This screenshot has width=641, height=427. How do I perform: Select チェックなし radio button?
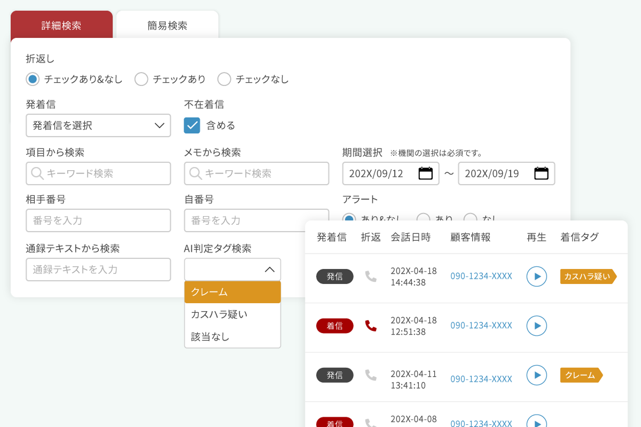coord(224,80)
